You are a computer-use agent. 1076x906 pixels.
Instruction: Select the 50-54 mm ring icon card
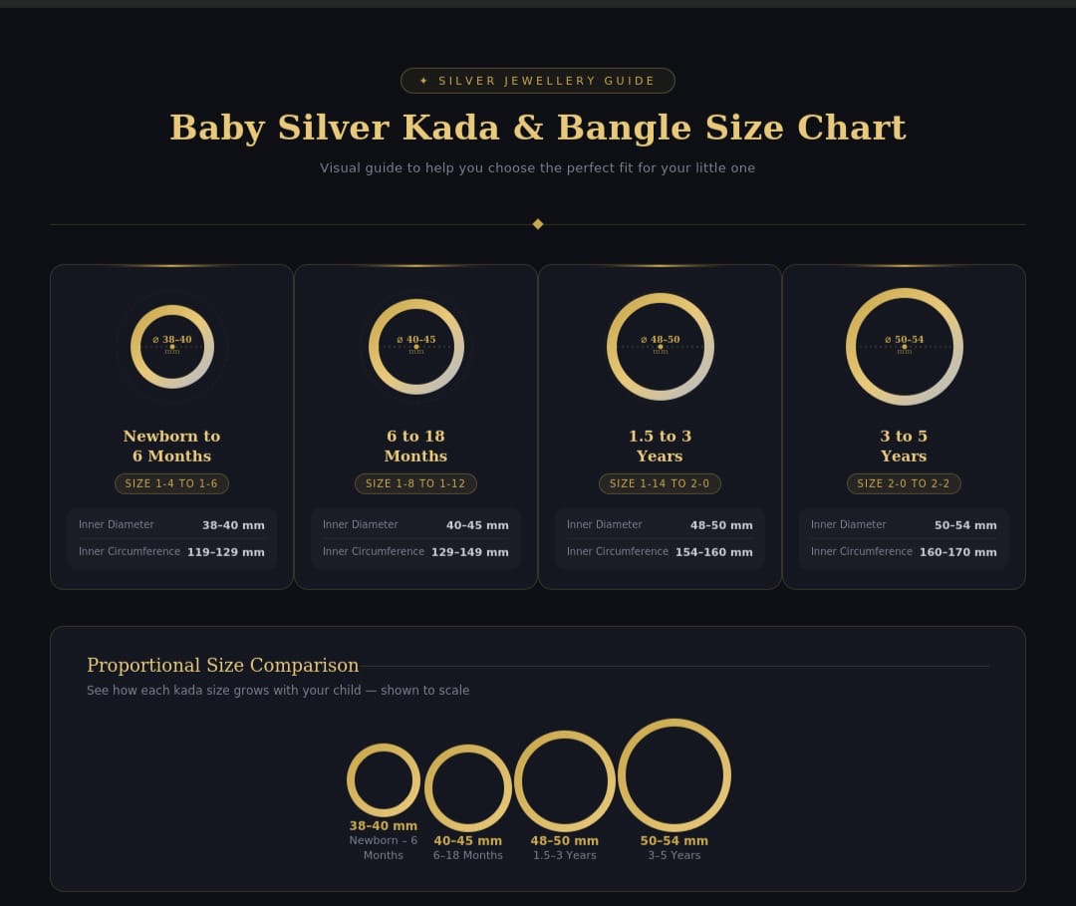tap(905, 347)
